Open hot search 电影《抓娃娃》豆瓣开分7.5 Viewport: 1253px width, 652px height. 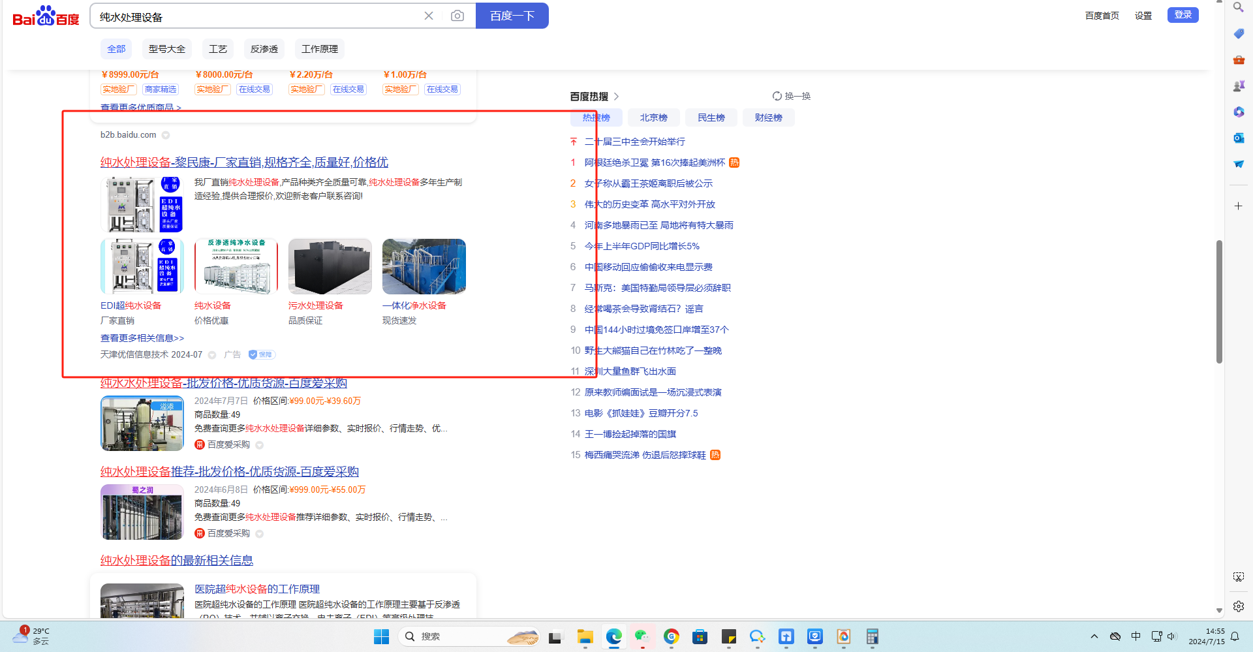click(x=642, y=413)
